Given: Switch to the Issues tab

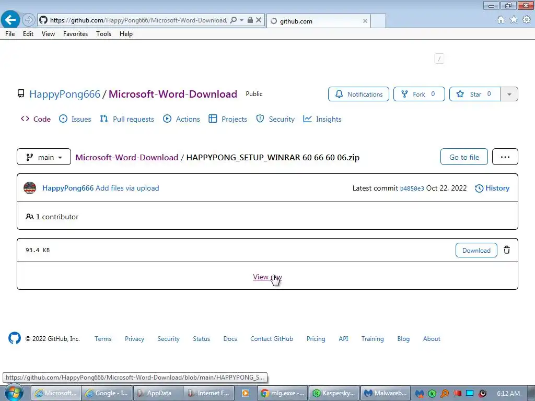Looking at the screenshot, I should (75, 119).
